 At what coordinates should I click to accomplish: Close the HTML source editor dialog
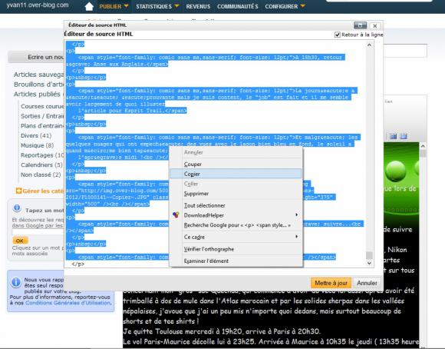click(375, 26)
